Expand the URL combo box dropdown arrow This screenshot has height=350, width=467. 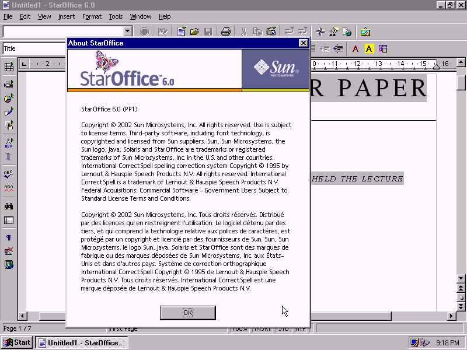coord(128,32)
